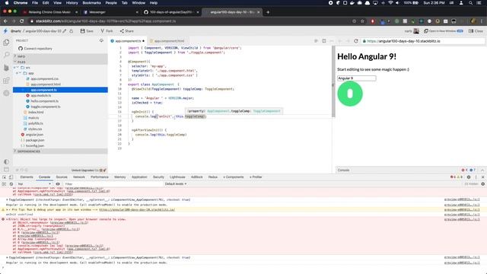
Task: Open the Search sidebar icon
Action: [6, 55]
